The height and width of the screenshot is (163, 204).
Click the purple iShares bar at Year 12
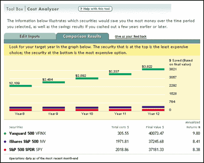coord(153,107)
